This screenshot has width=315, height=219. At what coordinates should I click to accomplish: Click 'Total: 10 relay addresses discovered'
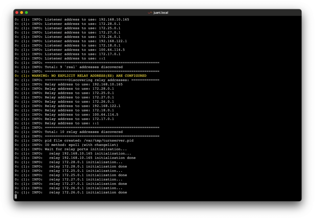(x=83, y=132)
